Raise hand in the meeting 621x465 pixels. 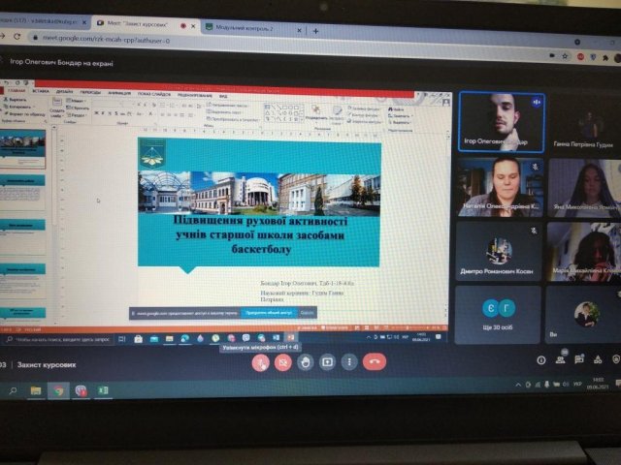click(x=305, y=361)
